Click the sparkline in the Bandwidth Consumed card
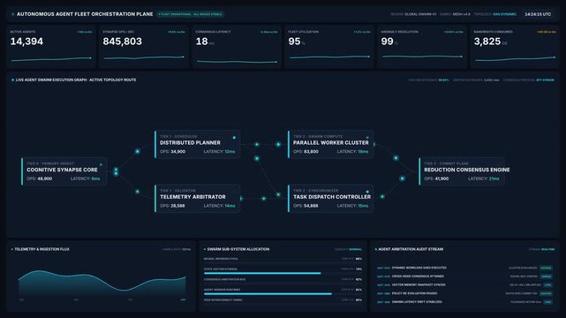 [x=515, y=58]
